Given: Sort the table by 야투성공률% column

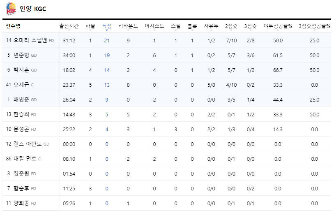Looking at the screenshot, I should click(278, 26).
